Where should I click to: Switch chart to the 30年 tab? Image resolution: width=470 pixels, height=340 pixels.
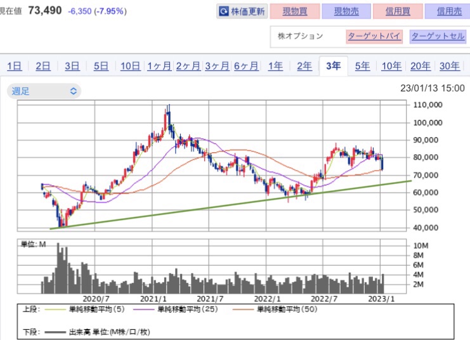[x=450, y=66]
